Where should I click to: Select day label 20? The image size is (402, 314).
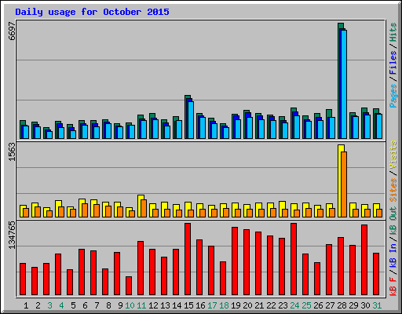point(247,305)
